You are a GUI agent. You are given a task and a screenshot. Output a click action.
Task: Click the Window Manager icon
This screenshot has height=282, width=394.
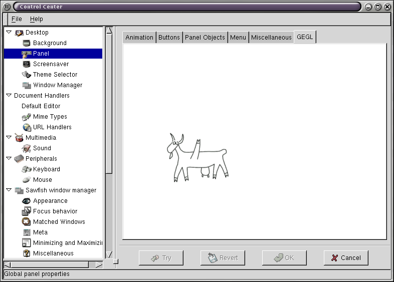27,85
